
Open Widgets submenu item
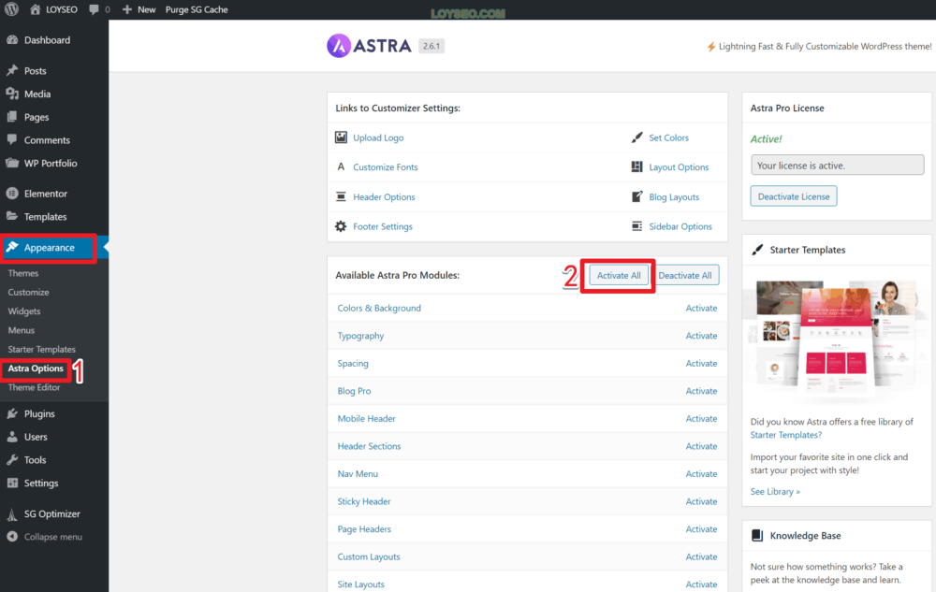tap(24, 311)
